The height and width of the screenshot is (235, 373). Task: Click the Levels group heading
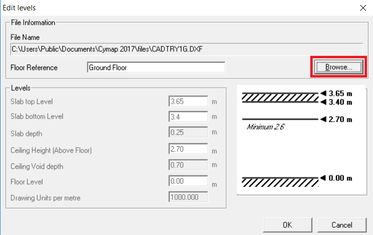21,88
